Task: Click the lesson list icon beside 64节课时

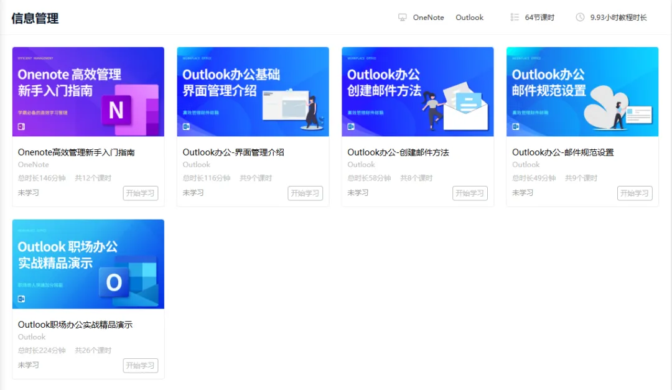Action: click(515, 17)
